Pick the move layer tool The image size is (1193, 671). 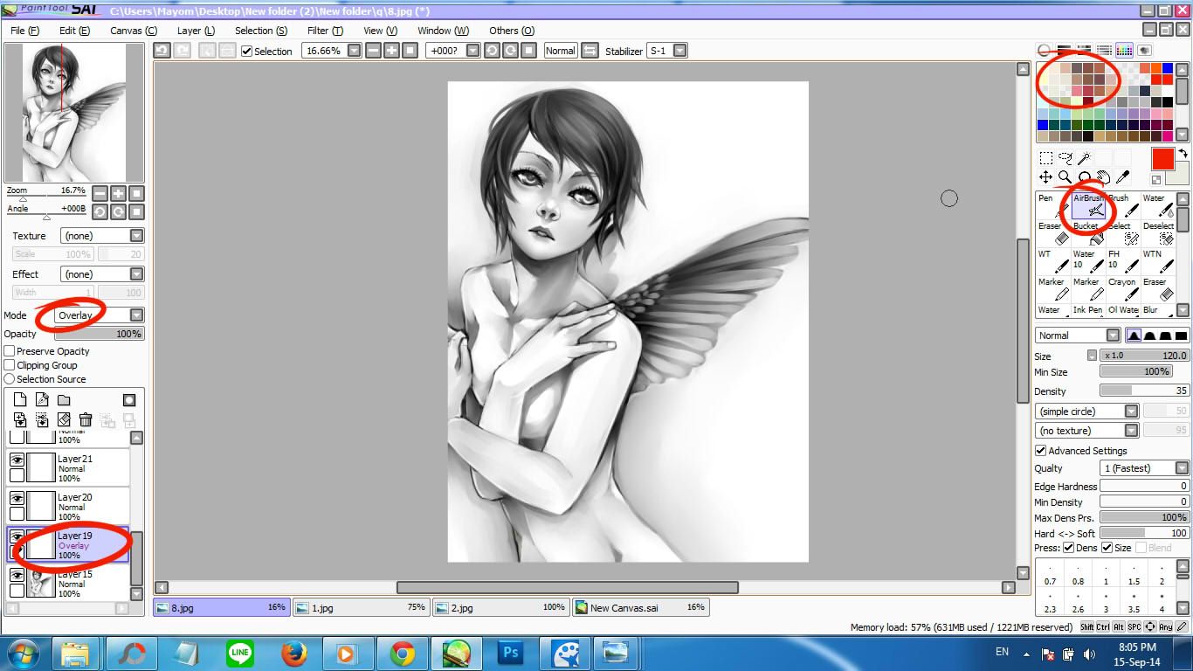click(x=1046, y=177)
